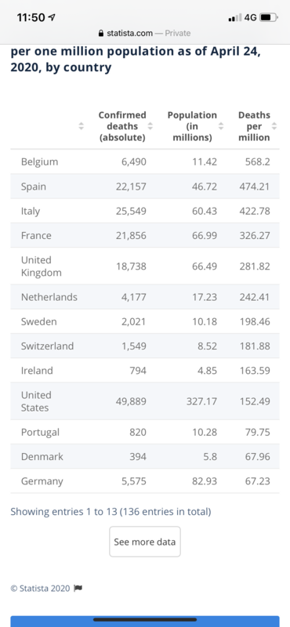290x627 pixels.
Task: Tap the statista.com address bar
Action: [x=145, y=33]
